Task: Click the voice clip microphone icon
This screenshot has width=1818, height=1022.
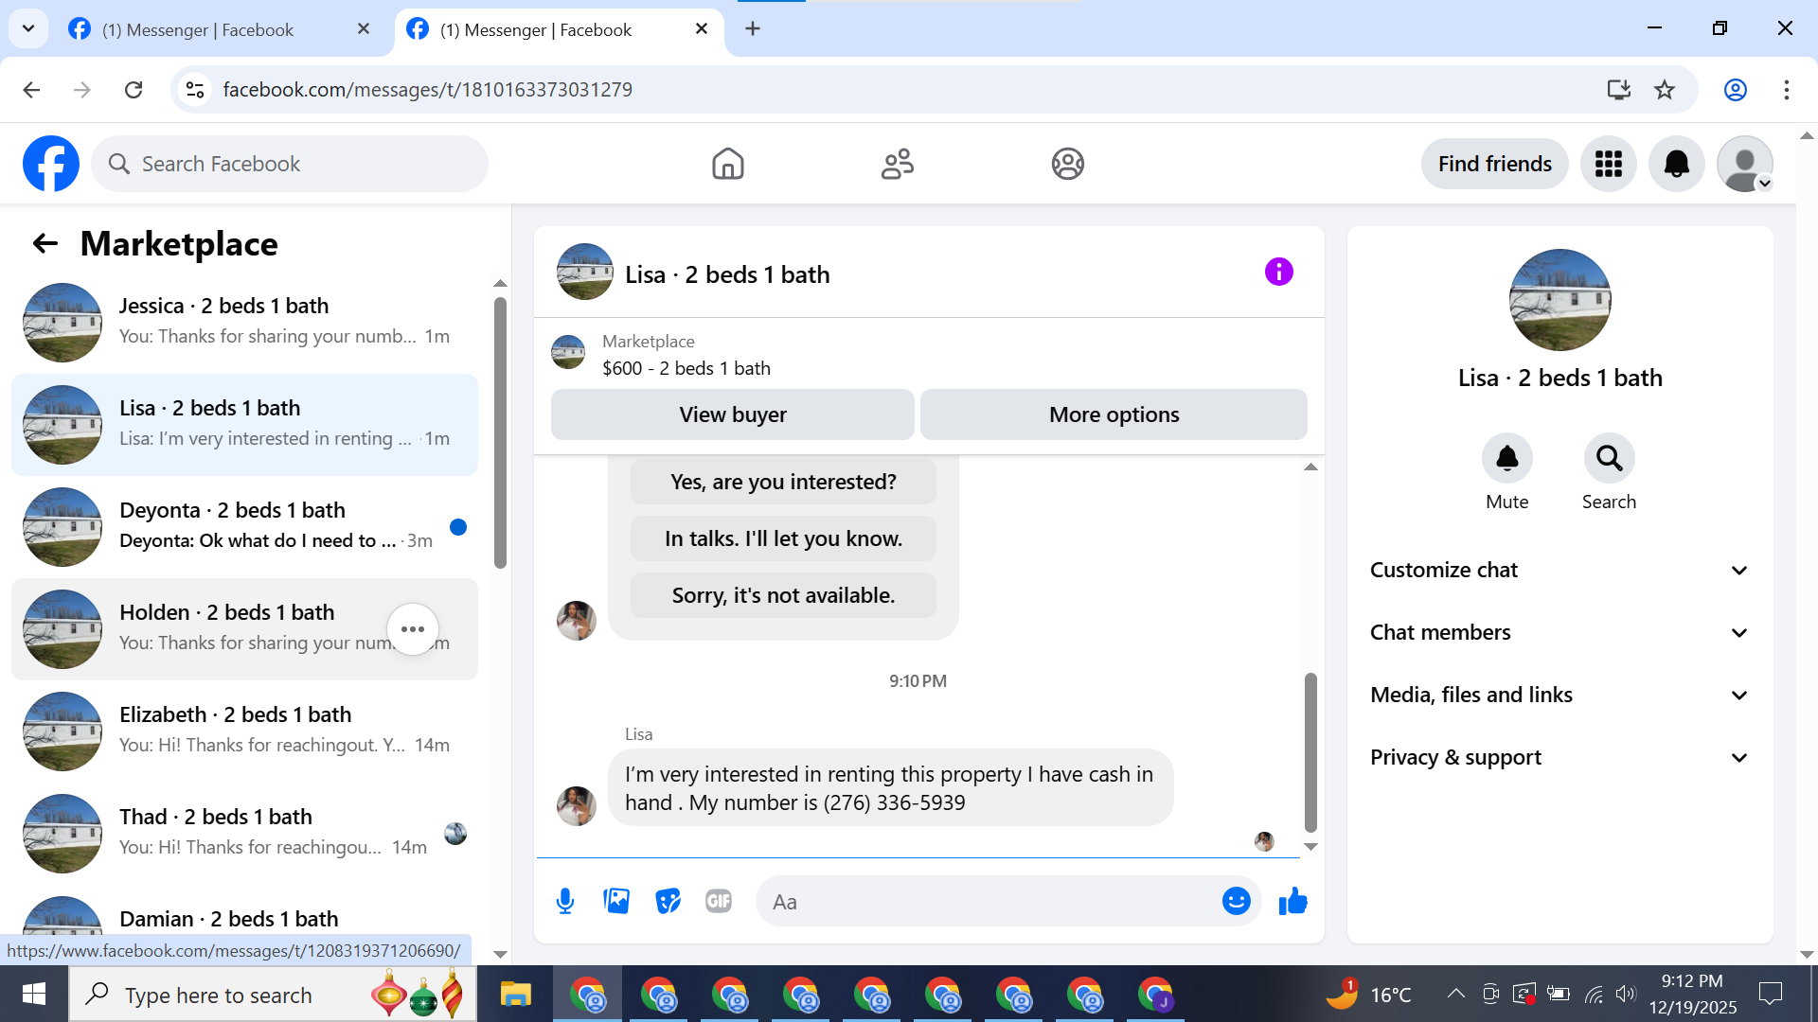Action: 565,901
